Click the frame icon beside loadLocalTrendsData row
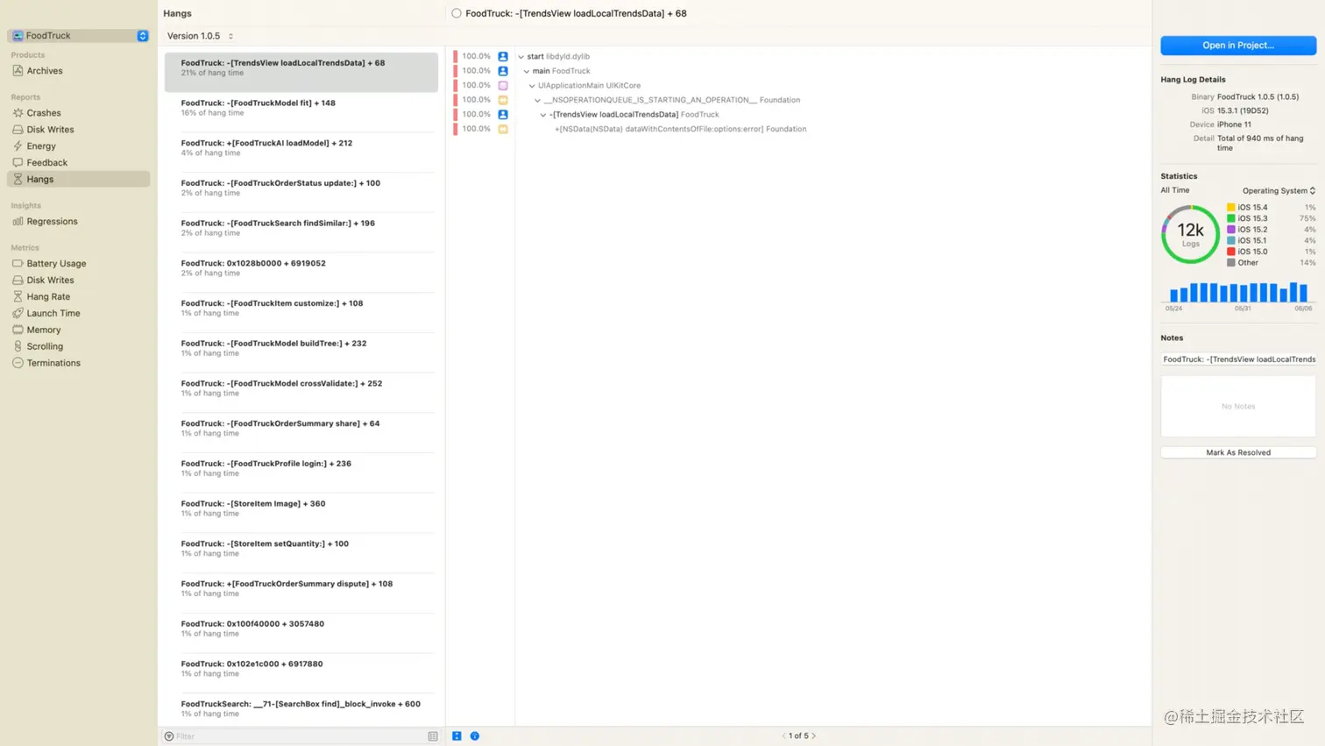This screenshot has width=1325, height=746. (x=503, y=114)
